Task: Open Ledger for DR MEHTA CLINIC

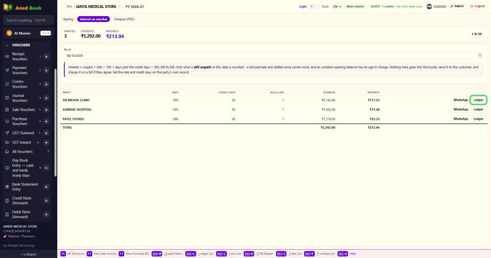Action: pyautogui.click(x=478, y=100)
